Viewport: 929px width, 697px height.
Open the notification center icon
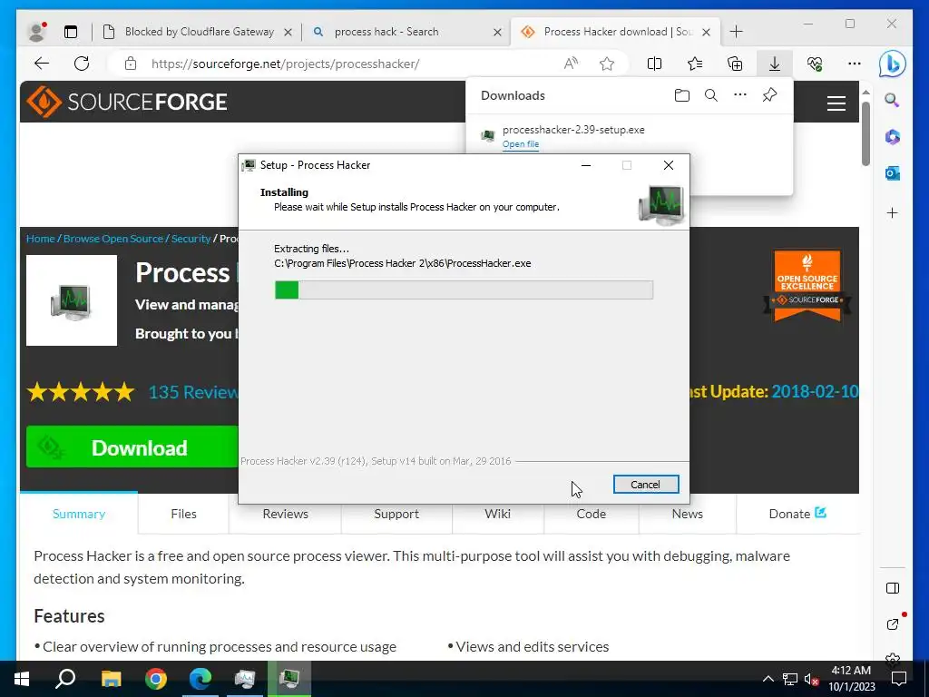899,679
